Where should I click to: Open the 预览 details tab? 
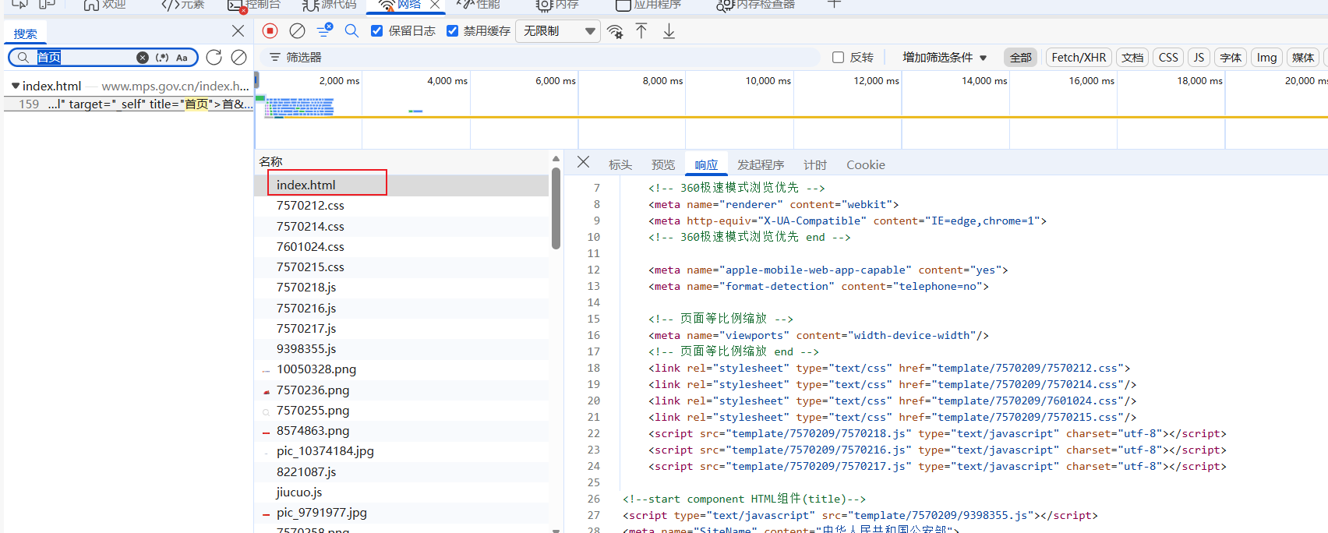click(663, 164)
